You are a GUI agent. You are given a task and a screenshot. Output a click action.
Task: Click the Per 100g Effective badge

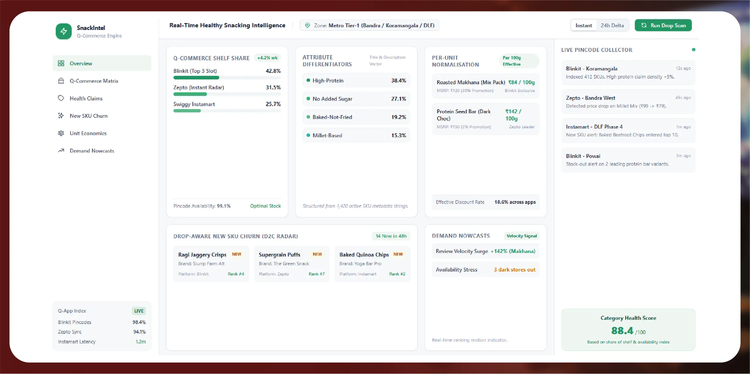[x=519, y=61]
